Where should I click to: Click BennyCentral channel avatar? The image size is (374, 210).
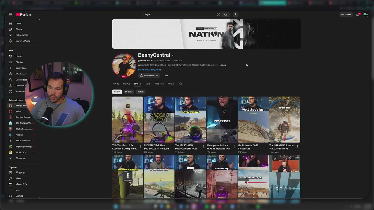click(124, 65)
